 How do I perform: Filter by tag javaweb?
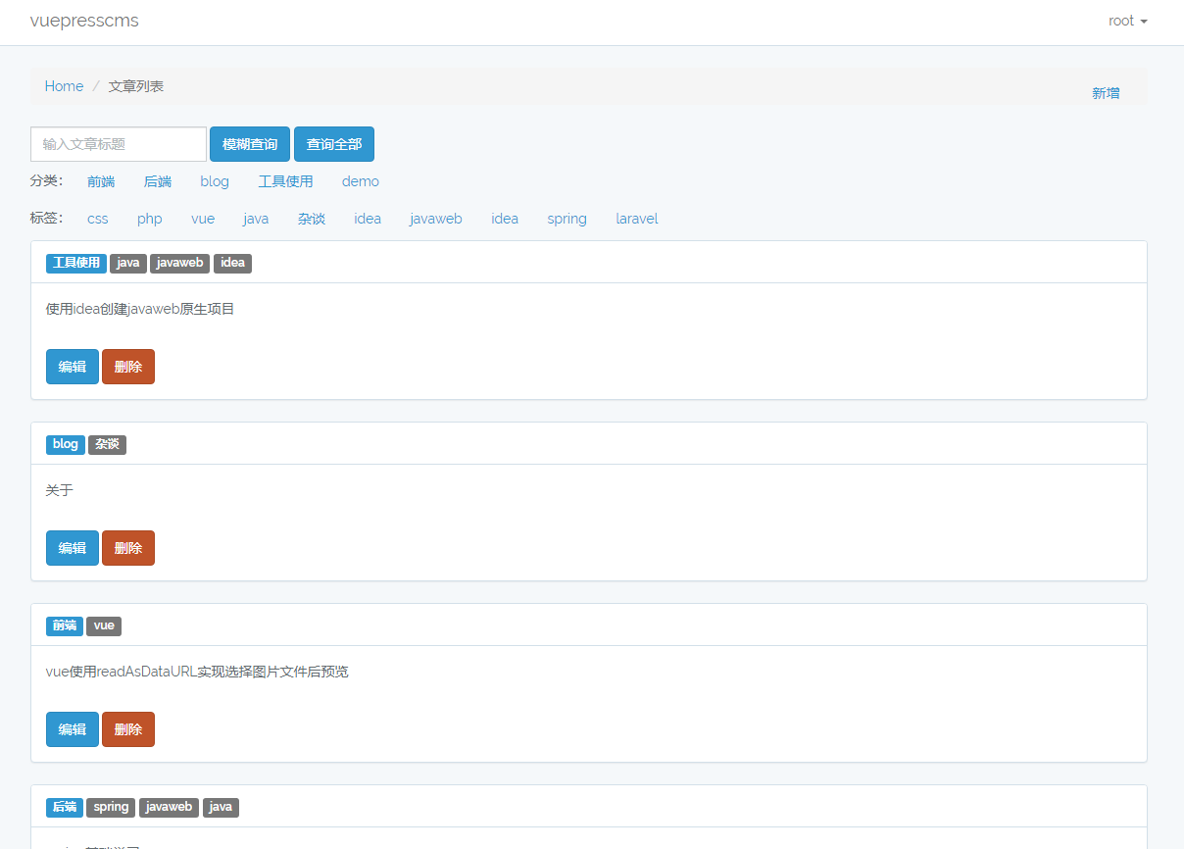436,219
